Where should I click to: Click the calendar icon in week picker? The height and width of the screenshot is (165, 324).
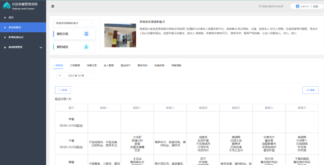tap(60, 75)
